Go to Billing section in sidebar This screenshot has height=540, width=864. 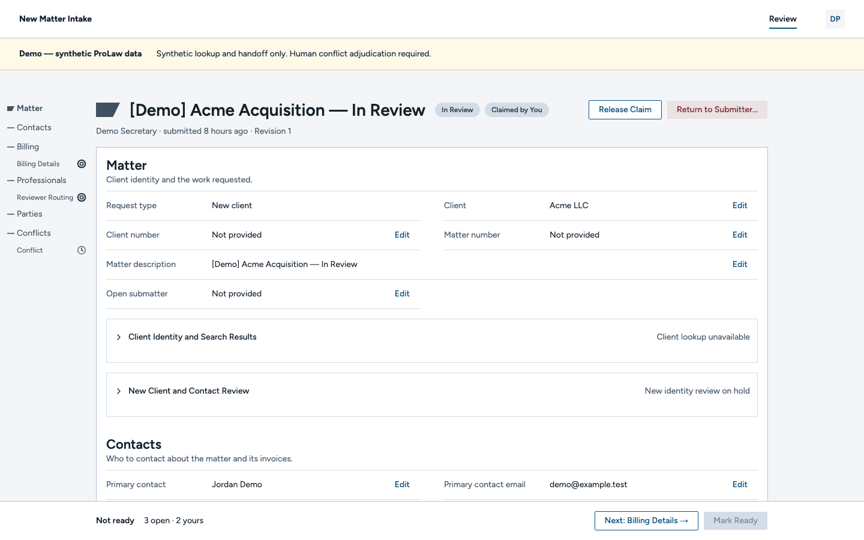(x=28, y=147)
